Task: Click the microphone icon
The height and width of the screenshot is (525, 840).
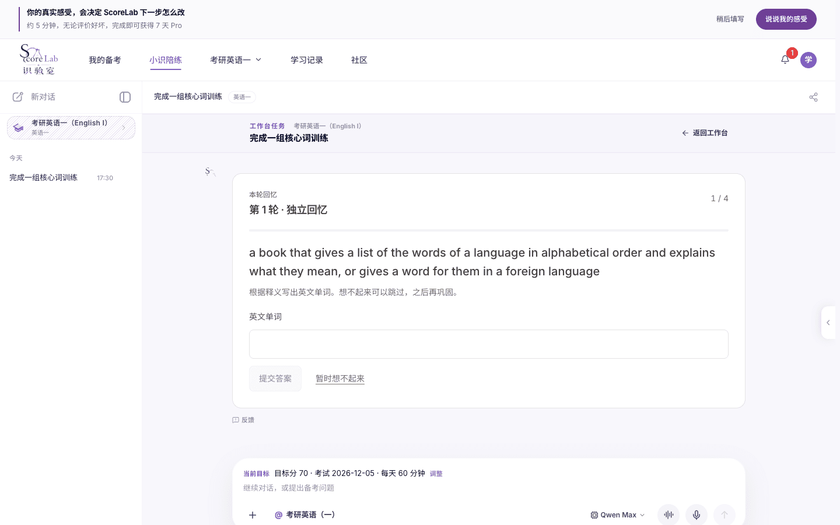Action: (696, 515)
